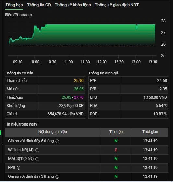The width and height of the screenshot is (173, 182).
Task: Click info icon beside EPS signal
Action: 19,168
